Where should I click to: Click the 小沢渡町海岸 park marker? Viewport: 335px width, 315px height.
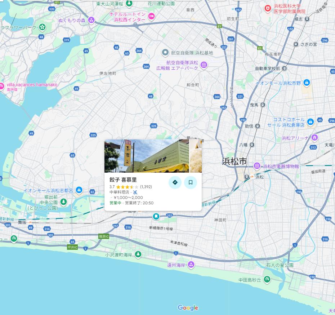point(138,254)
